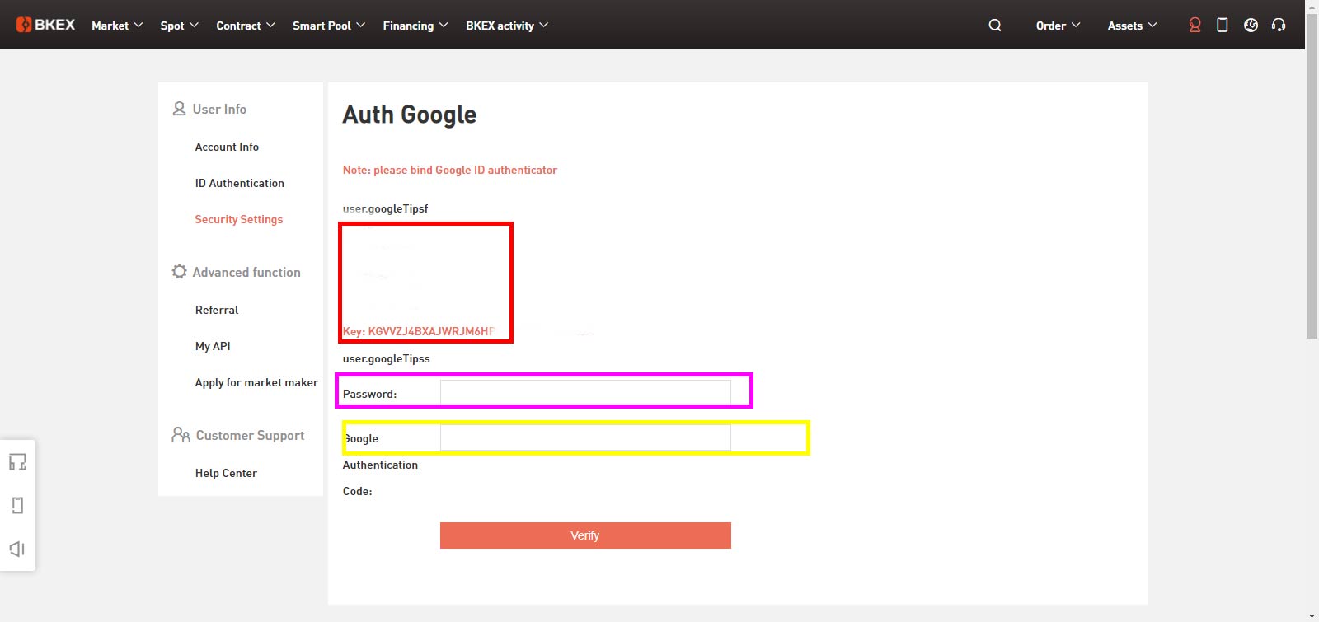The image size is (1319, 622).
Task: Click the Verify button
Action: tap(585, 535)
